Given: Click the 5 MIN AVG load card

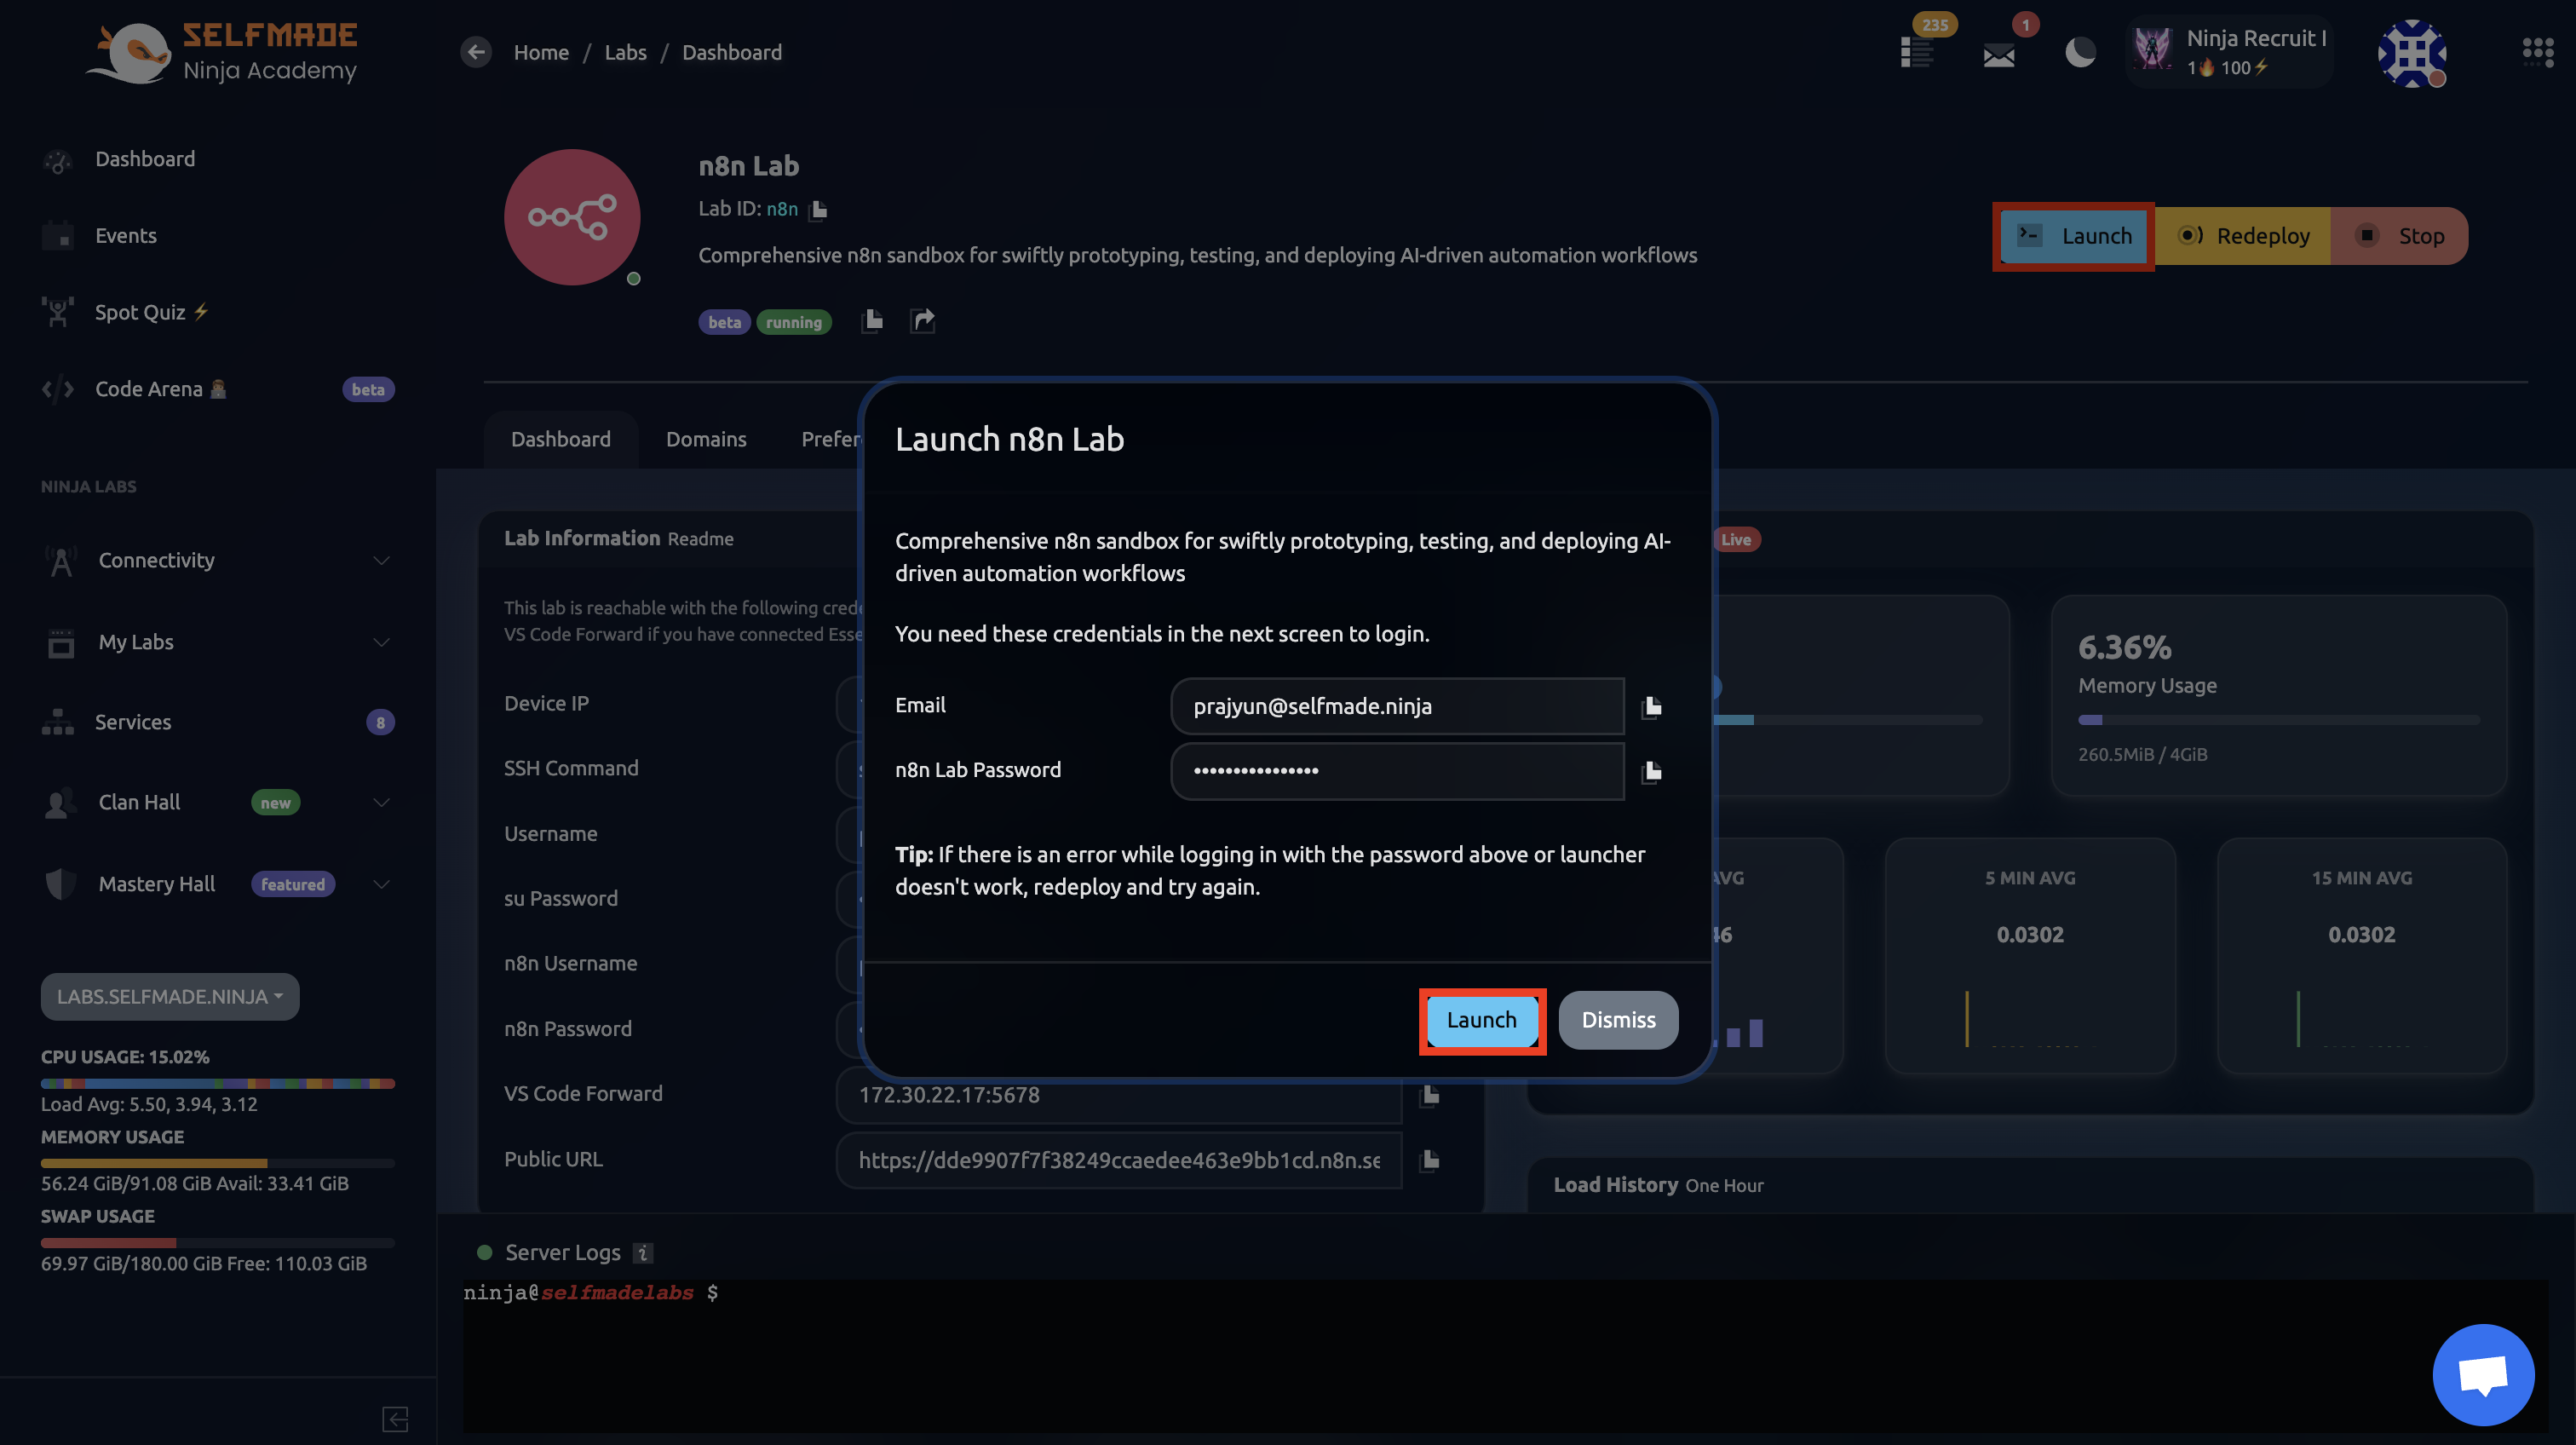Looking at the screenshot, I should [x=2030, y=957].
